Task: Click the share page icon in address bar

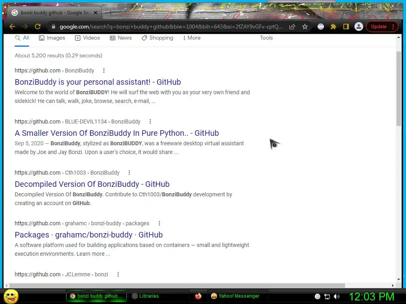Action: [x=292, y=27]
